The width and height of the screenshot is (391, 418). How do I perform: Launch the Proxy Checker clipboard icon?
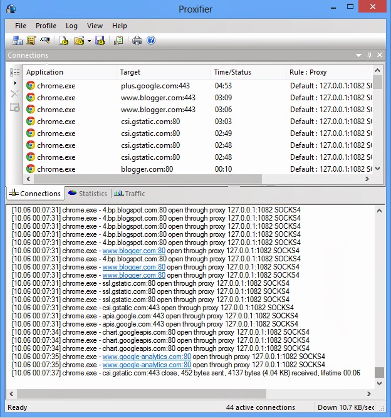point(118,41)
